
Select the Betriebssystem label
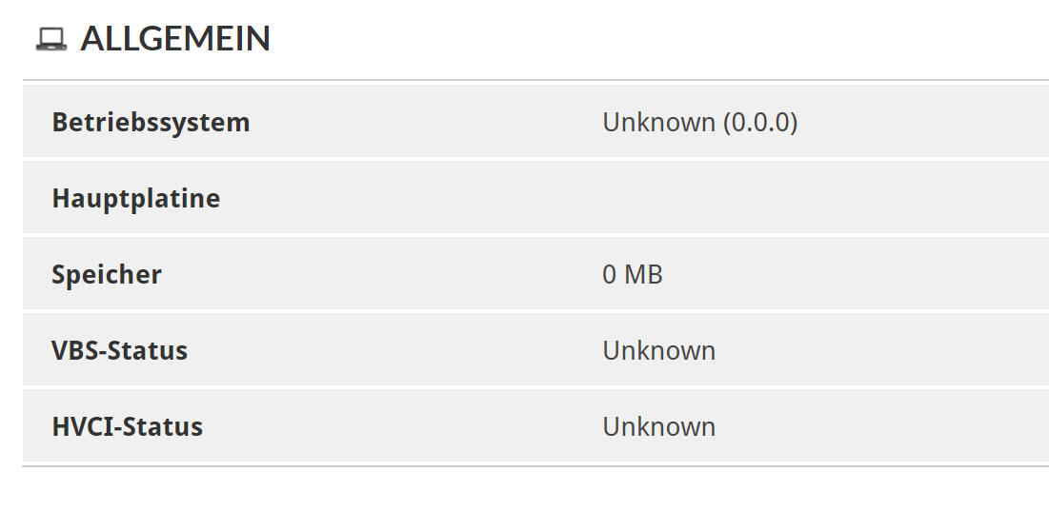(x=151, y=122)
